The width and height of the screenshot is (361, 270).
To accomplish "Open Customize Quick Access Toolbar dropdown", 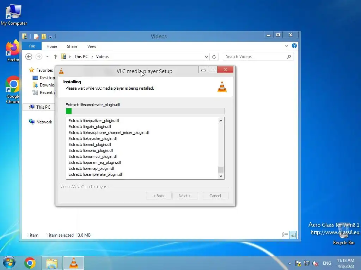I will pos(50,37).
